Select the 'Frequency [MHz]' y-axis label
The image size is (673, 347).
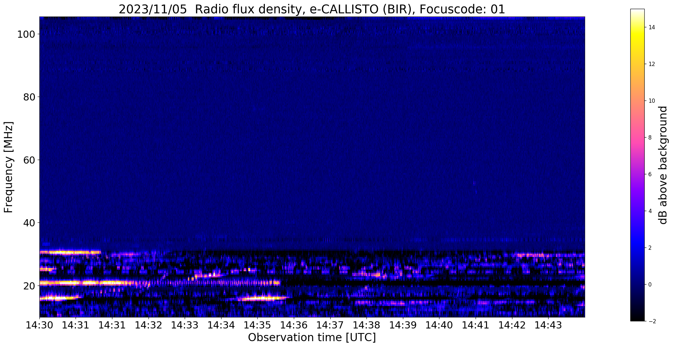(x=8, y=167)
